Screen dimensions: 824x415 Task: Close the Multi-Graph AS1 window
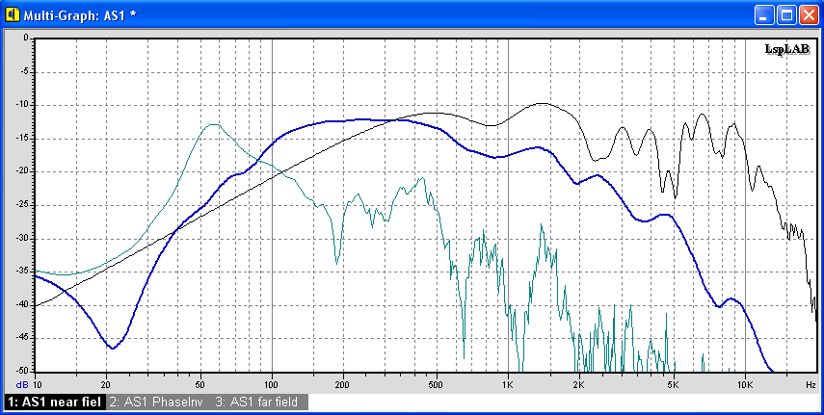[x=809, y=15]
